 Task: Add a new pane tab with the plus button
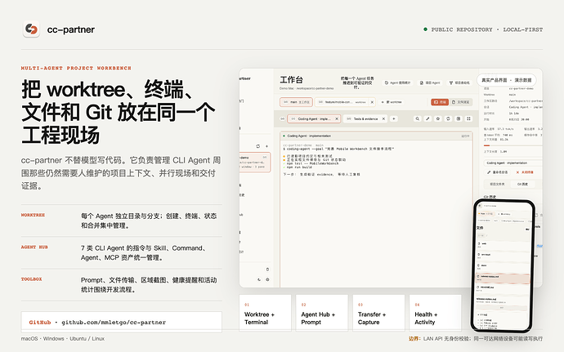(394, 118)
